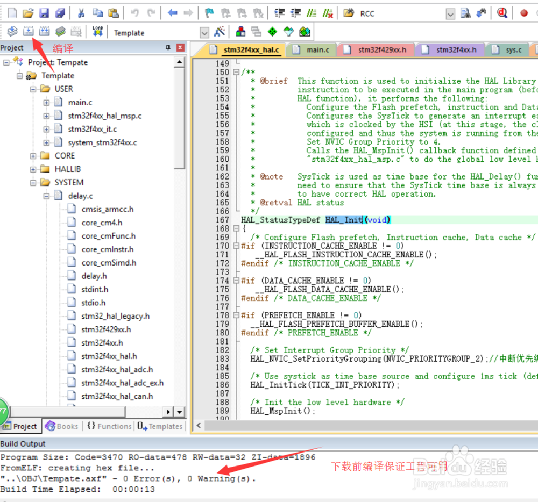Expand stm32f4xx_it.c in the project tree

(x=46, y=129)
